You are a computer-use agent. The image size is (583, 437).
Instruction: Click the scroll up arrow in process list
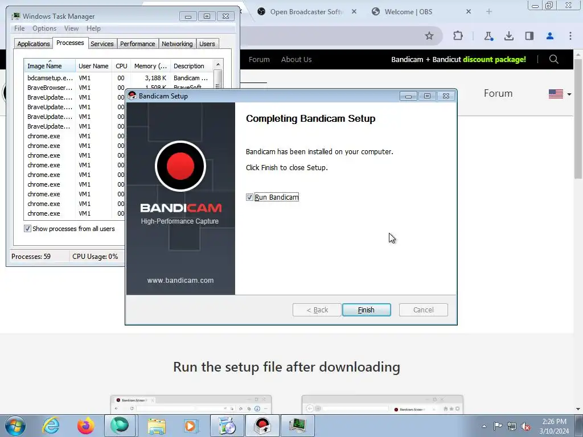click(x=218, y=64)
